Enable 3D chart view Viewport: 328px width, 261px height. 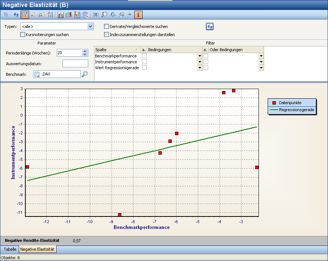96,15
